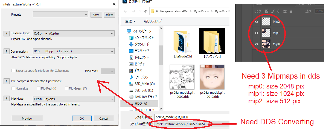
Task: Click the lock position move icon
Action: pyautogui.click(x=279, y=11)
